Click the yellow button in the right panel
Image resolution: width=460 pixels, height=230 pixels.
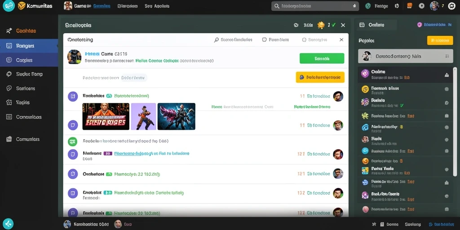440,40
